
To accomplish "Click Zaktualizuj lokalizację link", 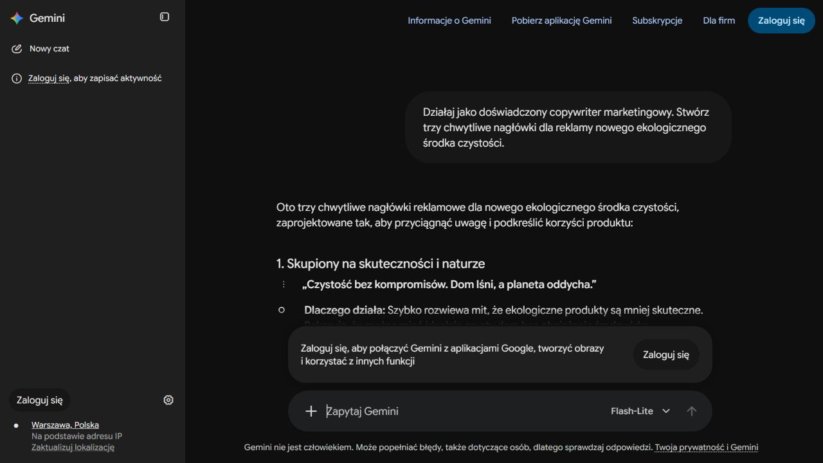I will coord(73,448).
